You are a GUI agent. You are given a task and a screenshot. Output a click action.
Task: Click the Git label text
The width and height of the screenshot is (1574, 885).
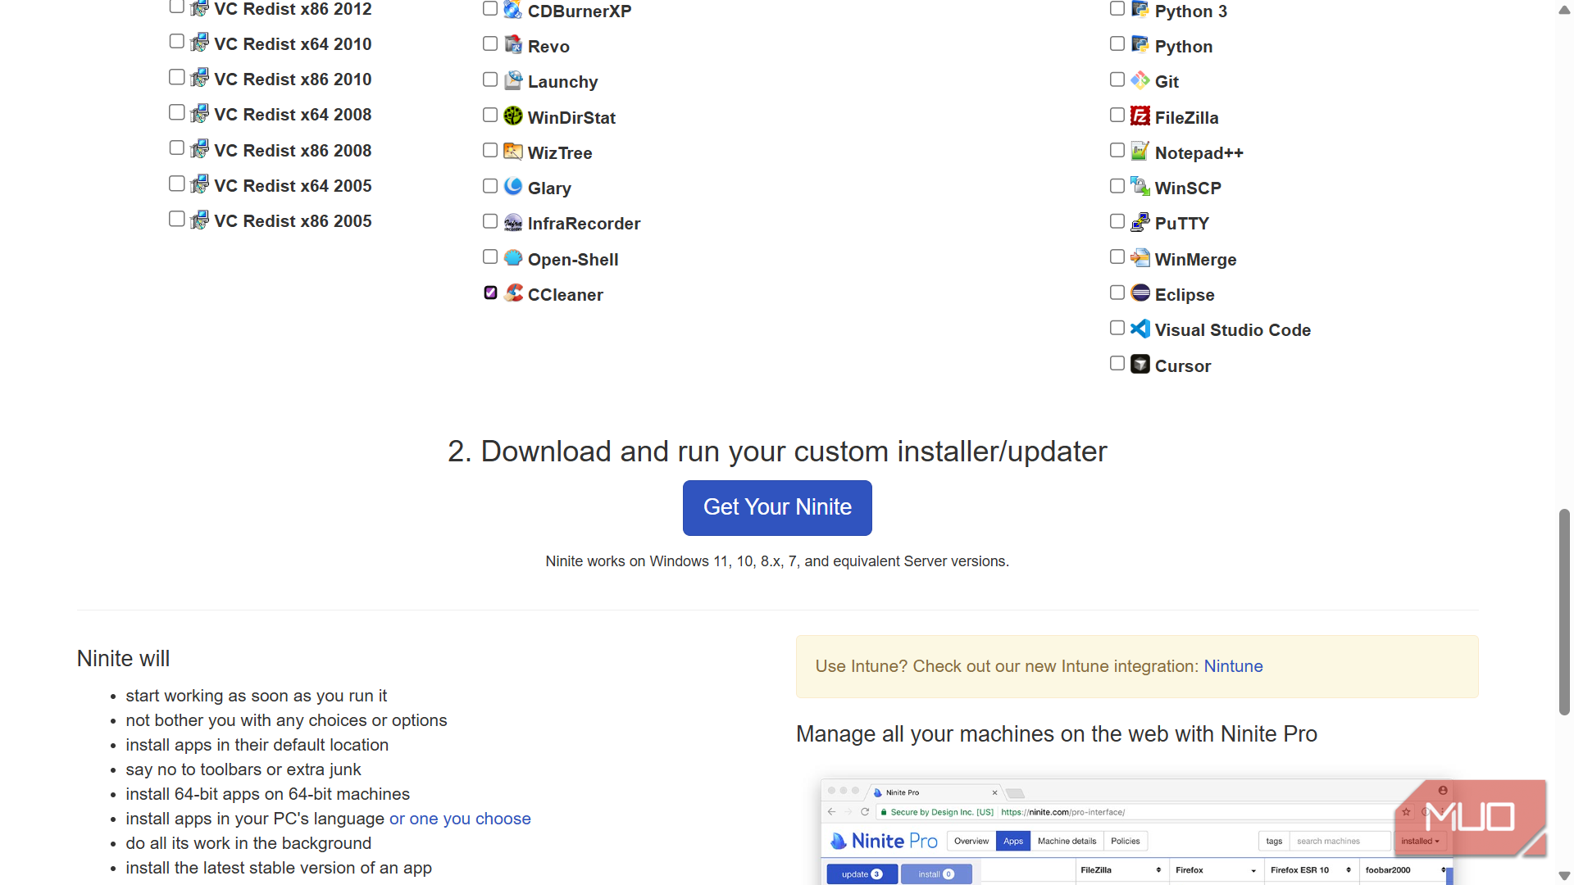pyautogui.click(x=1167, y=82)
